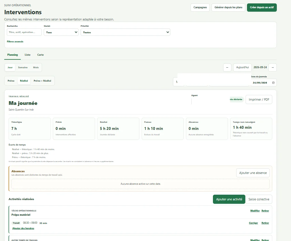Click Ajouter des horaires link under Prépa matériel
The image size is (291, 241).
point(23,228)
